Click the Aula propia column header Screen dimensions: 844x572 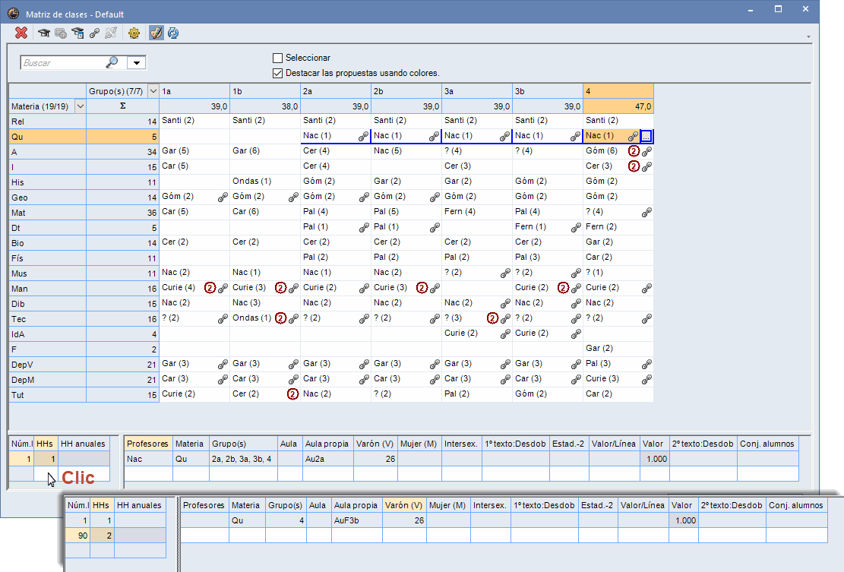327,444
